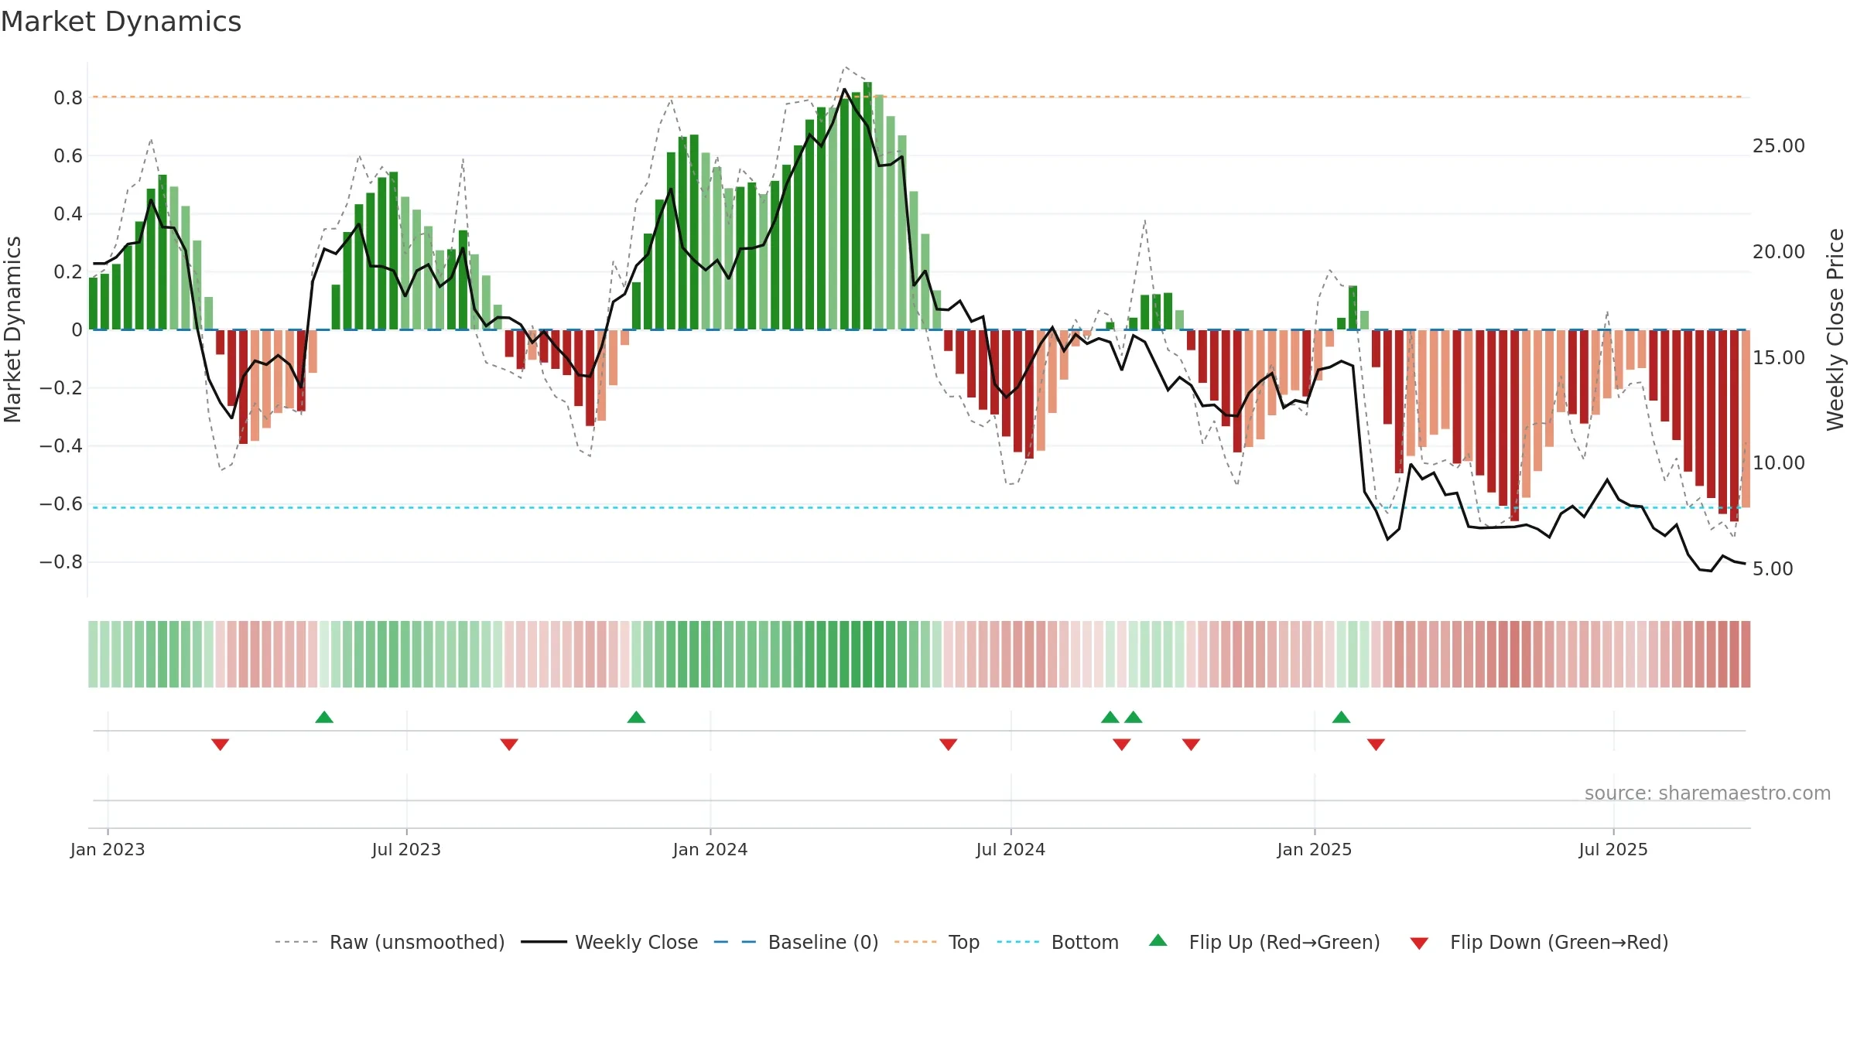Click the tallest green bar at the chart peak
The height and width of the screenshot is (1044, 1857).
(867, 206)
